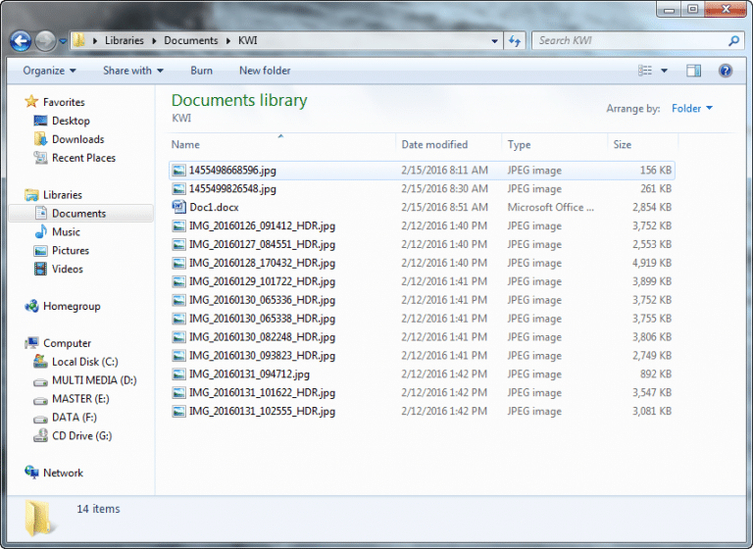Viewport: 753px width, 549px height.
Task: Click the Back navigation arrow button
Action: pos(20,41)
